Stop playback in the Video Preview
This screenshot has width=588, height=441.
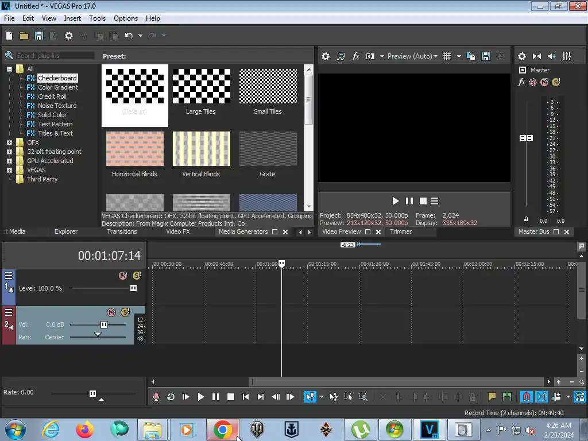[x=423, y=202]
